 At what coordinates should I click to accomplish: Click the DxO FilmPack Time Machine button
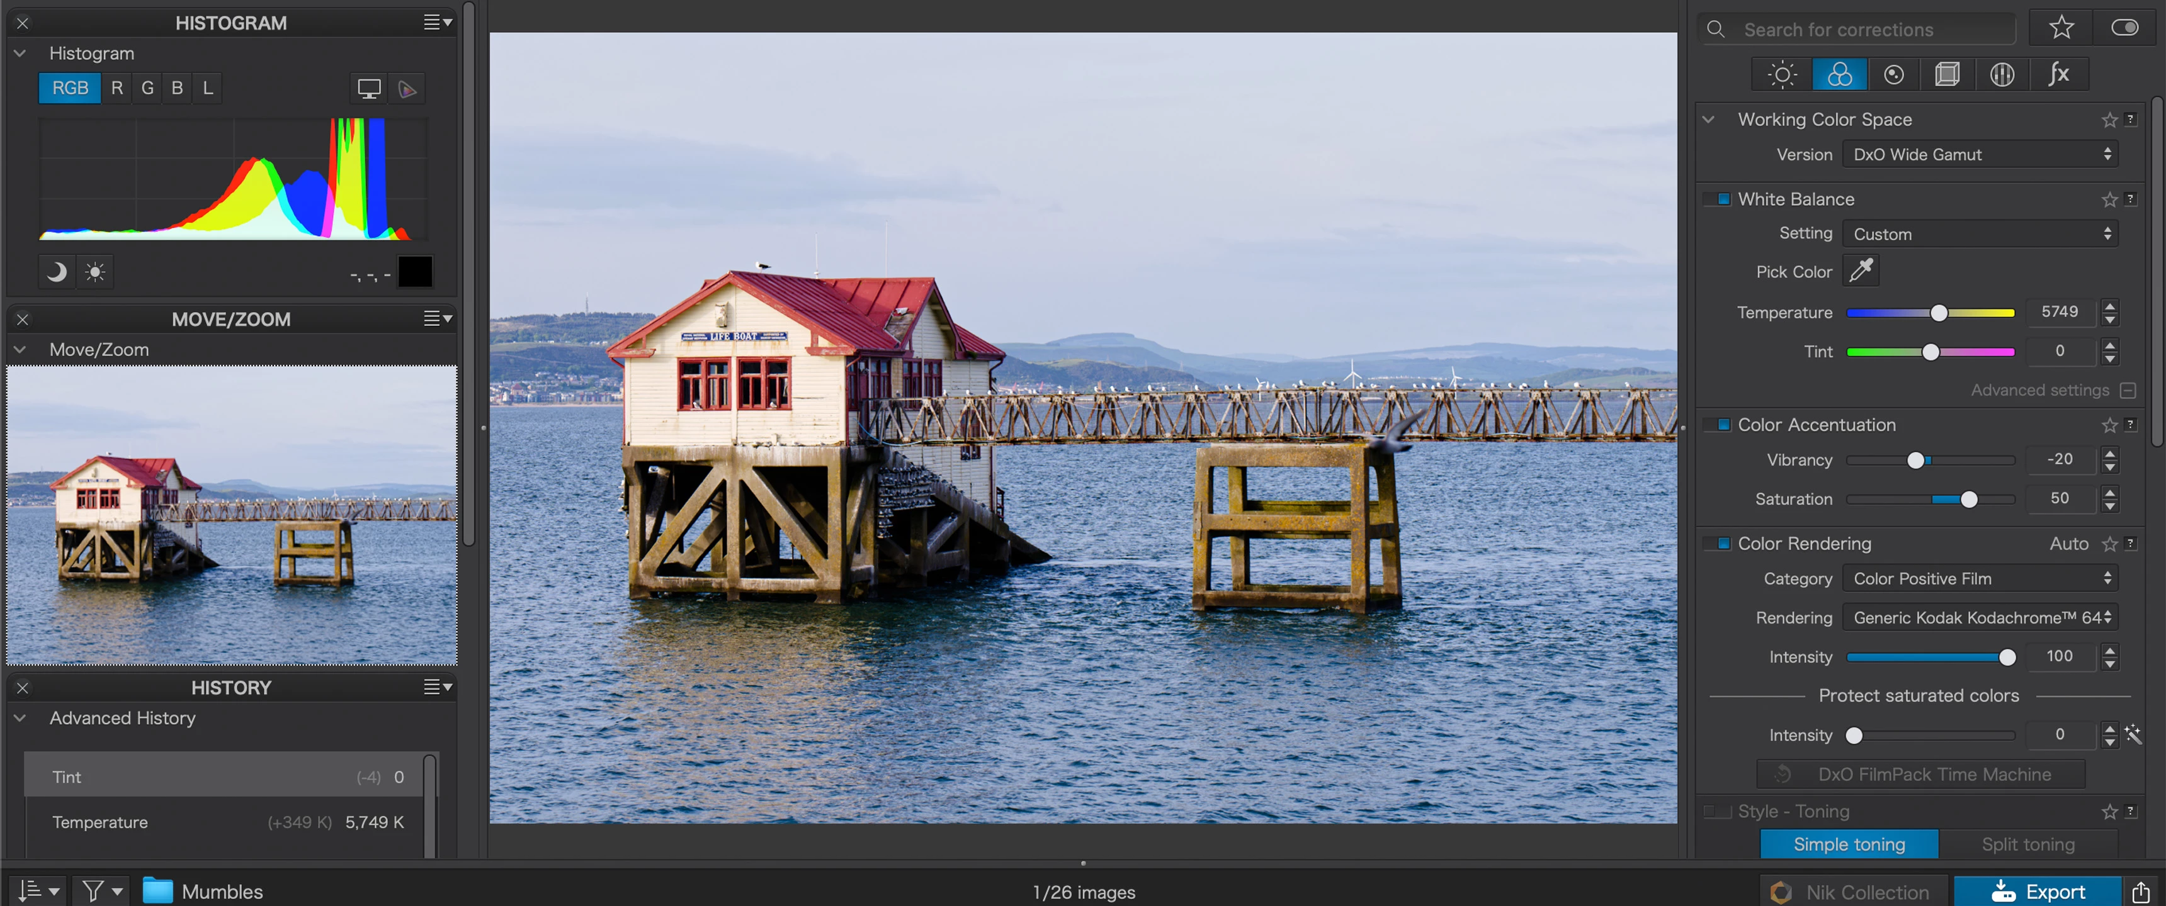[1920, 774]
